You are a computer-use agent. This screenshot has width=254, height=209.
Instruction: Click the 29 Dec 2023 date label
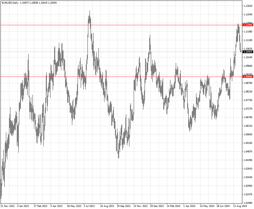click(157, 206)
